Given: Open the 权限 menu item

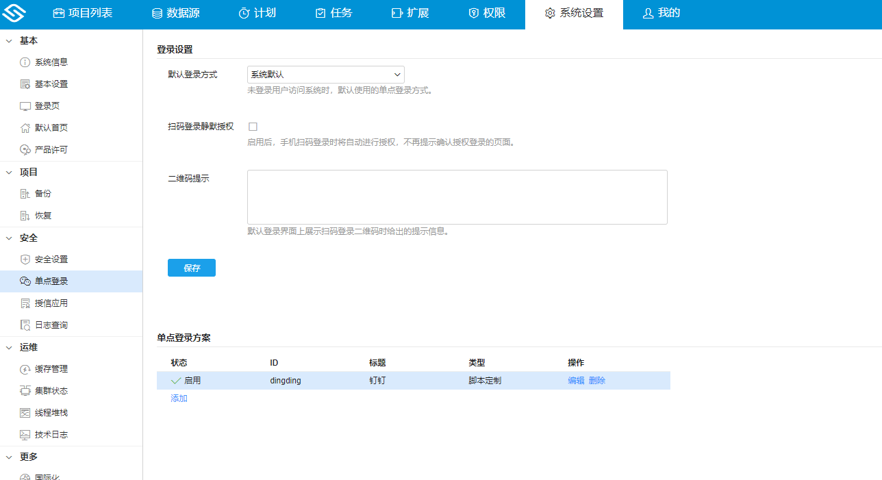Looking at the screenshot, I should click(487, 14).
